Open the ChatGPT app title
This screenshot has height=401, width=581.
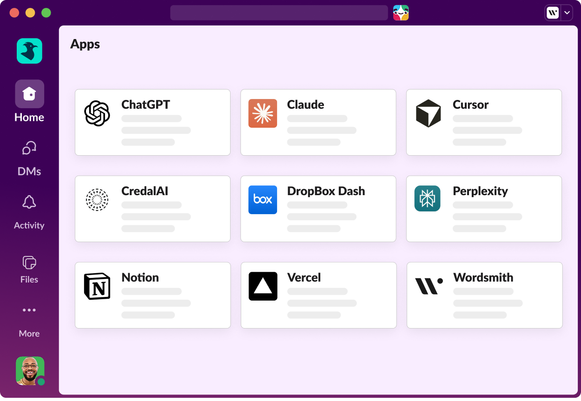point(145,105)
